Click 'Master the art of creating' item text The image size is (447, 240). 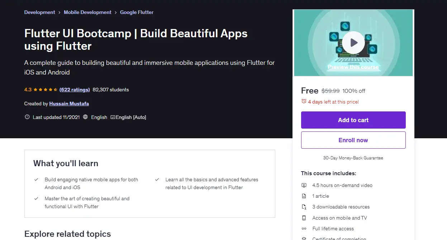click(87, 202)
